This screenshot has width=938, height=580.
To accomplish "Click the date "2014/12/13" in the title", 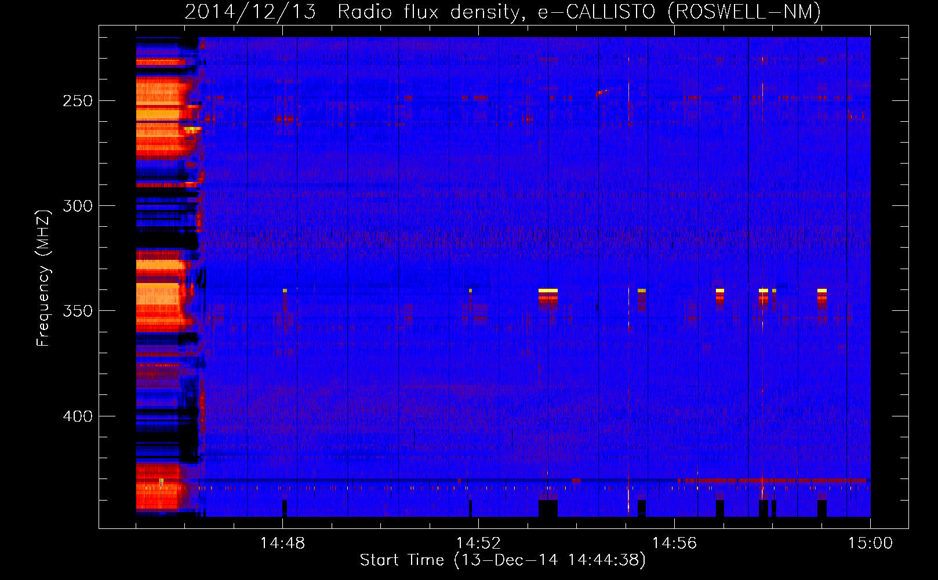I will point(250,12).
